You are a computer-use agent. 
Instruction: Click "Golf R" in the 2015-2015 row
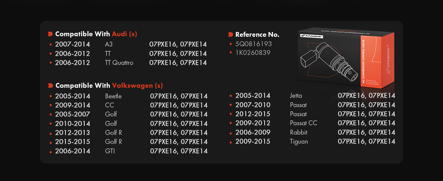coord(113,142)
